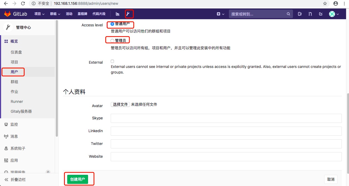Click the 选择文件 avatar button

120,104
